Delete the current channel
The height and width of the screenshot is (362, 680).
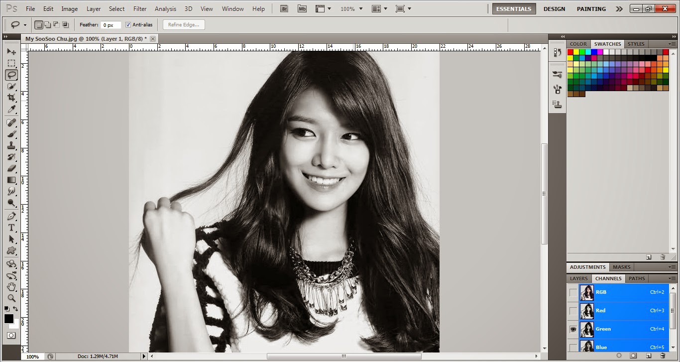pos(663,356)
